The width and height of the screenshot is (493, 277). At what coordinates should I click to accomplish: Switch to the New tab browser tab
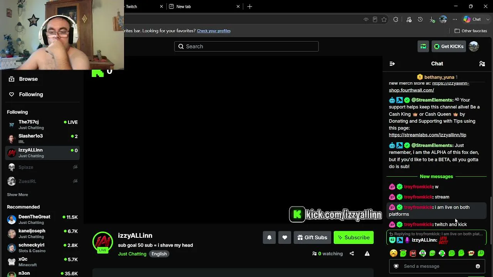coord(205,7)
